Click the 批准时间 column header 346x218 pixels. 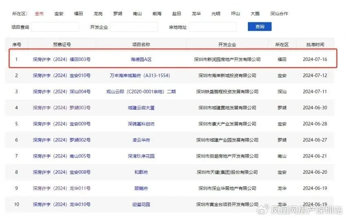(315, 45)
